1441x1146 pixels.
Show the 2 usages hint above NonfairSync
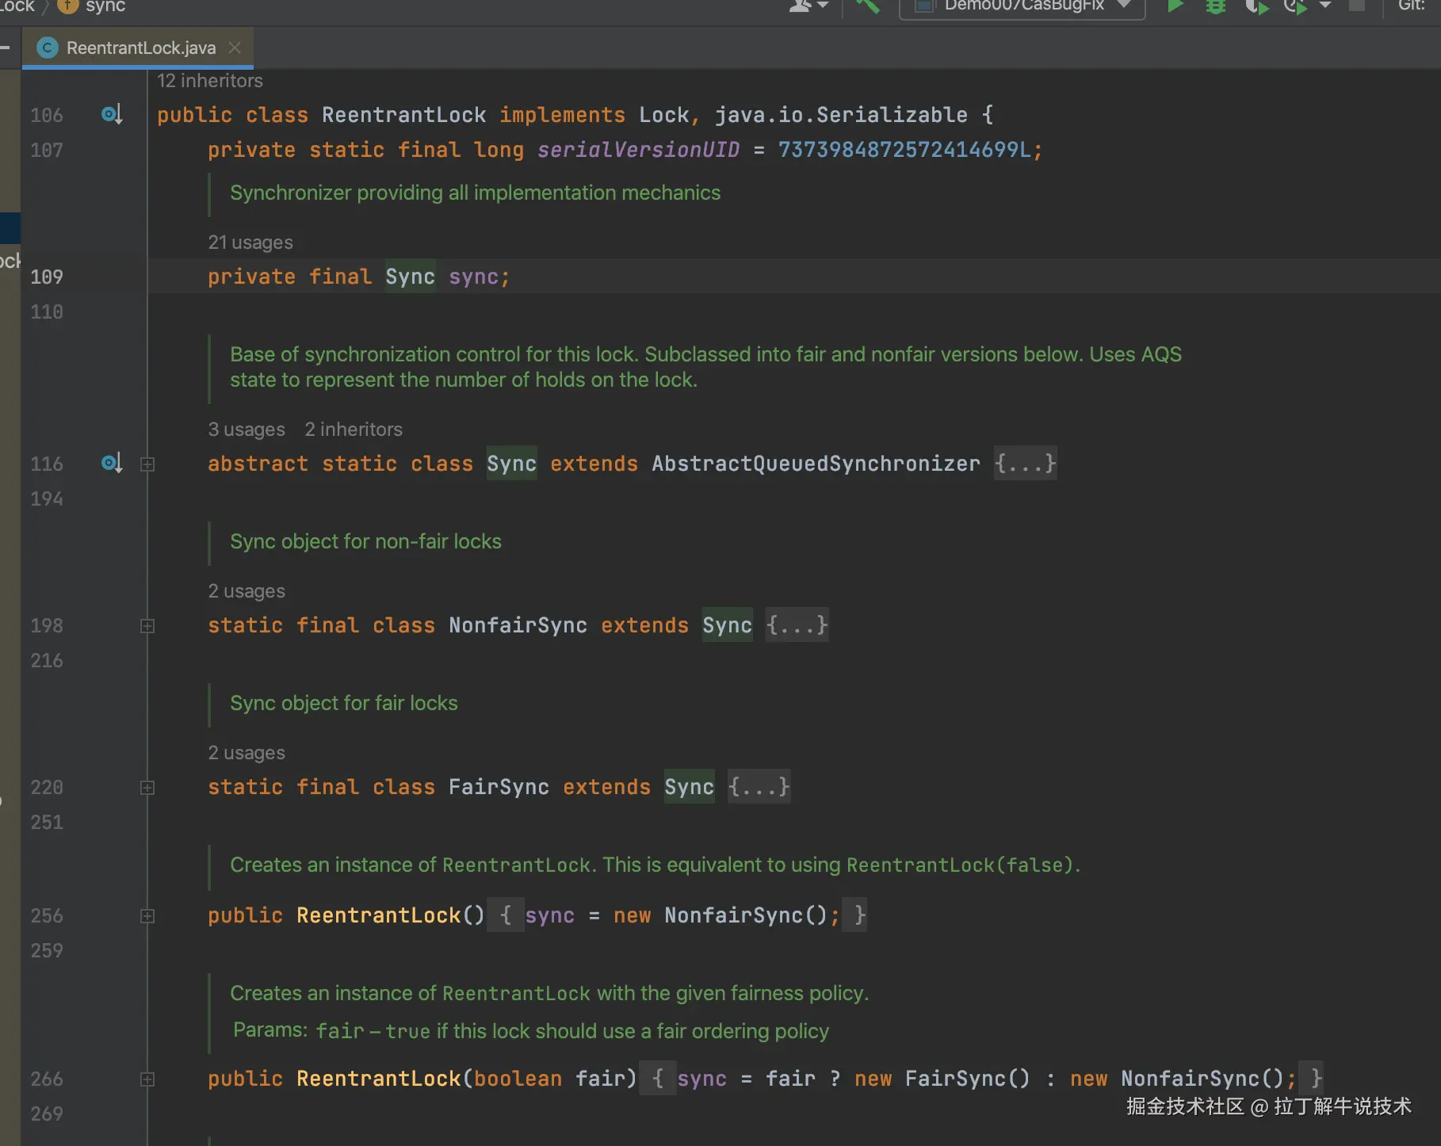[247, 591]
